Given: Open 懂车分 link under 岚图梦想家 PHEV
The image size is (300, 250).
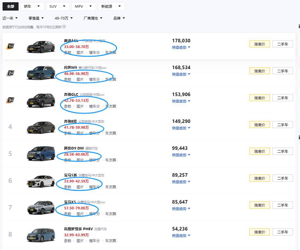Looking at the screenshot, I should 94,241.
